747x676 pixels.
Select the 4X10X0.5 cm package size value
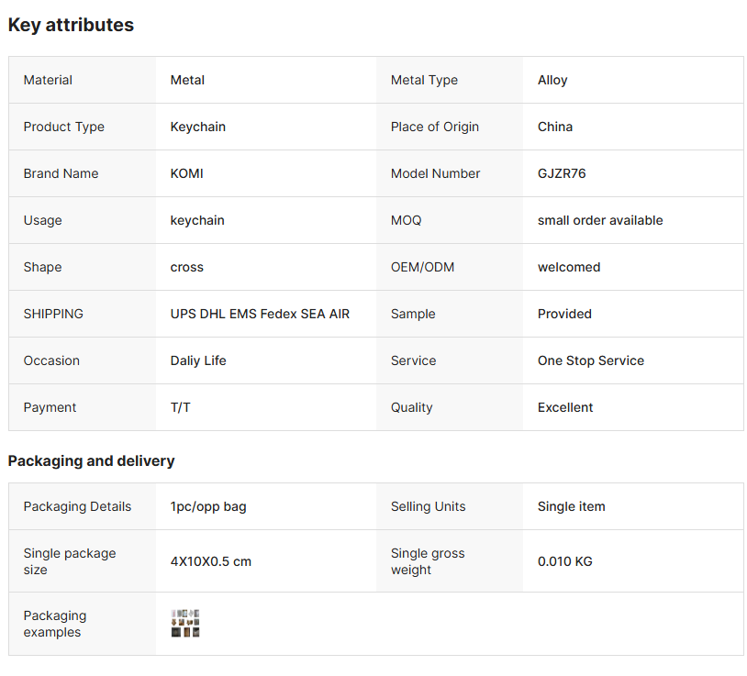coord(211,561)
